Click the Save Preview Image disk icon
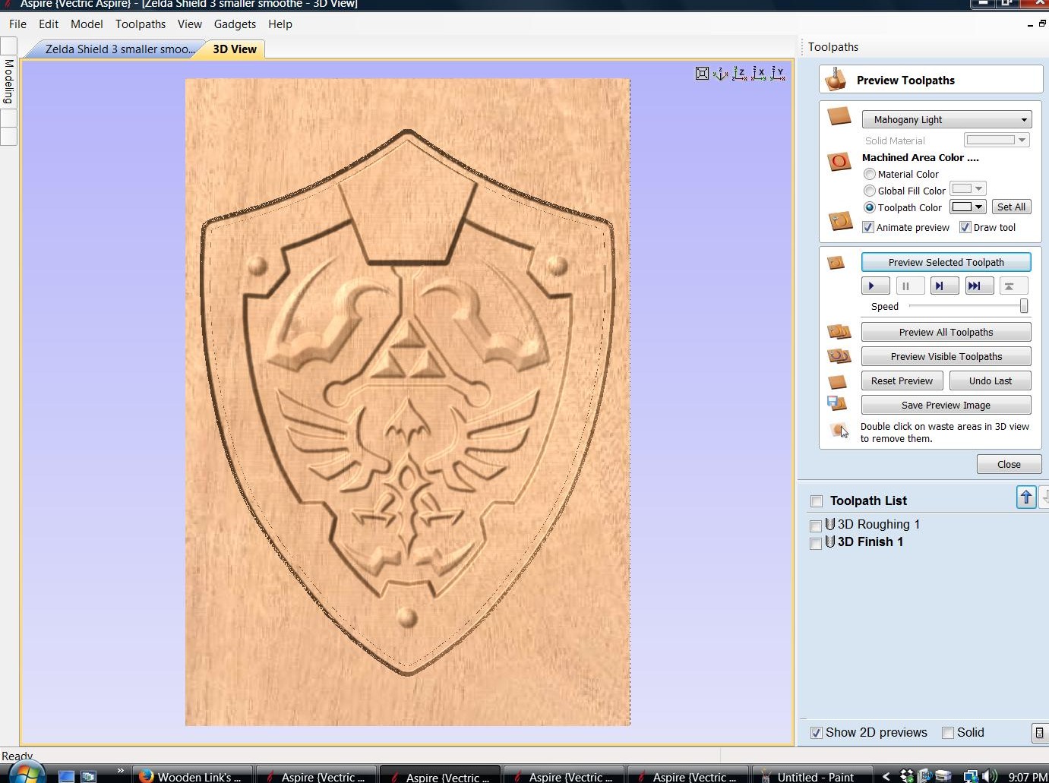Image resolution: width=1049 pixels, height=783 pixels. pos(836,404)
